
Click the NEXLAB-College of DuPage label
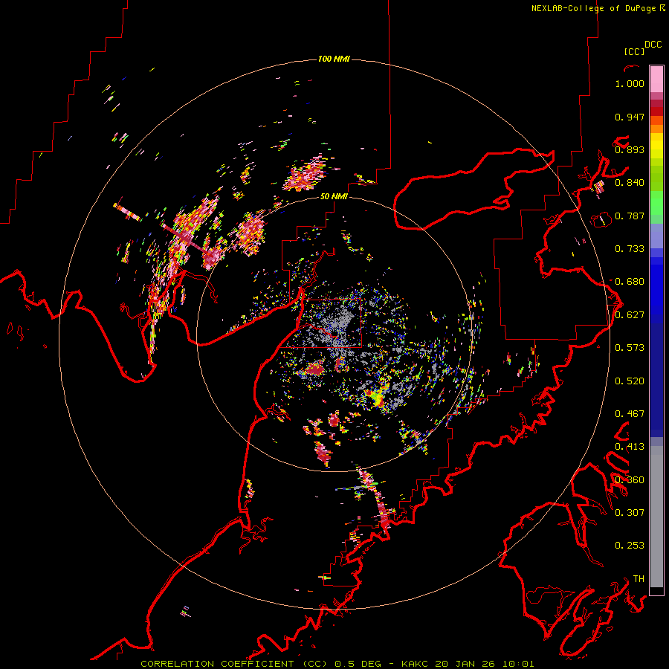click(x=598, y=8)
